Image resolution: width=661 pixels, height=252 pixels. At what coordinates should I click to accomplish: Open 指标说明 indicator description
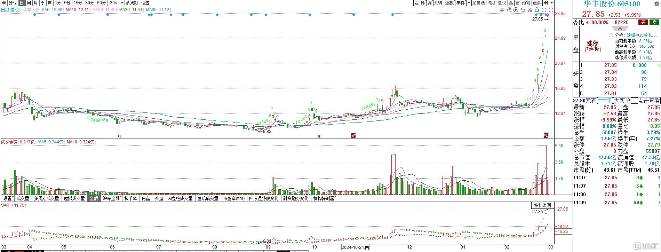(x=542, y=205)
